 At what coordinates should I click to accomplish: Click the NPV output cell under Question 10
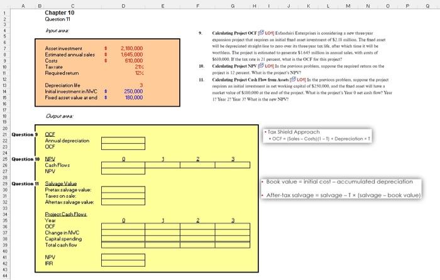pyautogui.click(x=123, y=171)
